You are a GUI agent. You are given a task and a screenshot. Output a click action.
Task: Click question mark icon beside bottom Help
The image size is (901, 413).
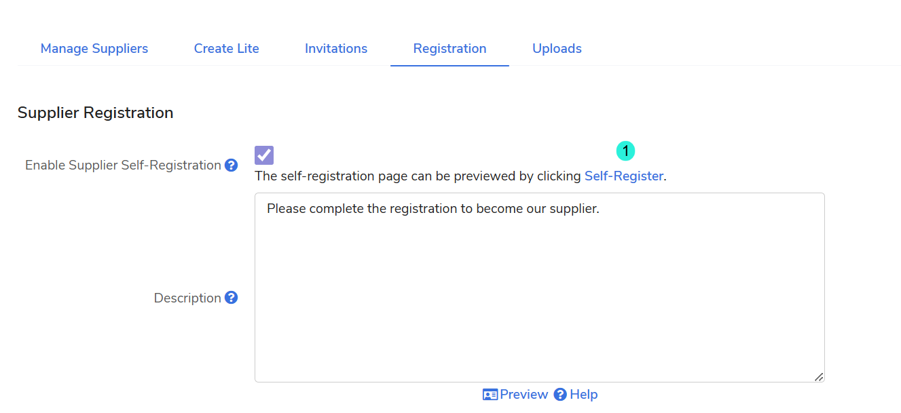pyautogui.click(x=560, y=395)
